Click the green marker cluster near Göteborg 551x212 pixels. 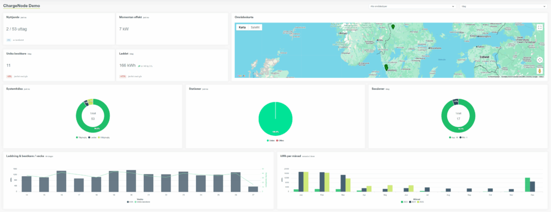click(386, 67)
